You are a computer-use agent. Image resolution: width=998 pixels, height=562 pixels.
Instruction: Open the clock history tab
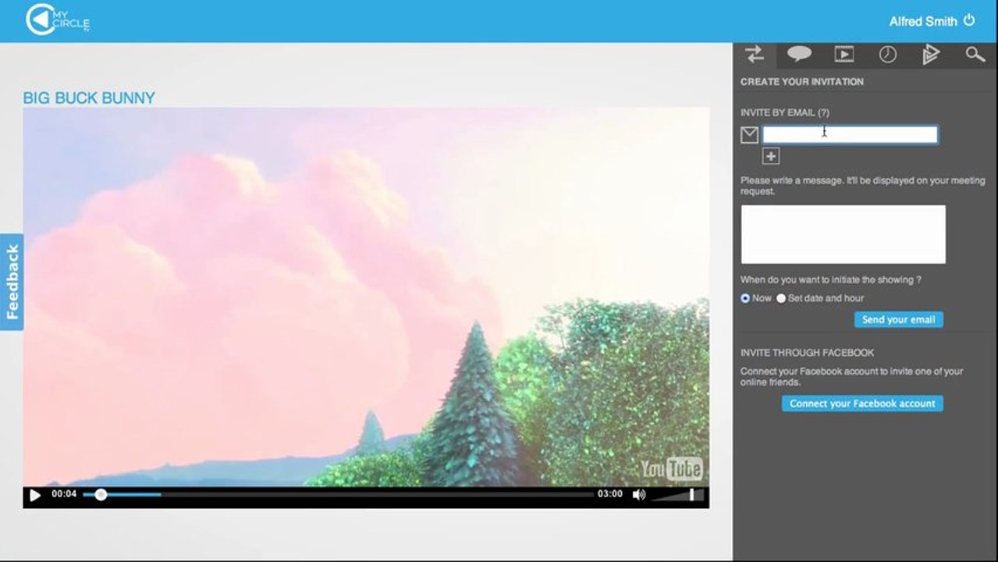coord(887,54)
